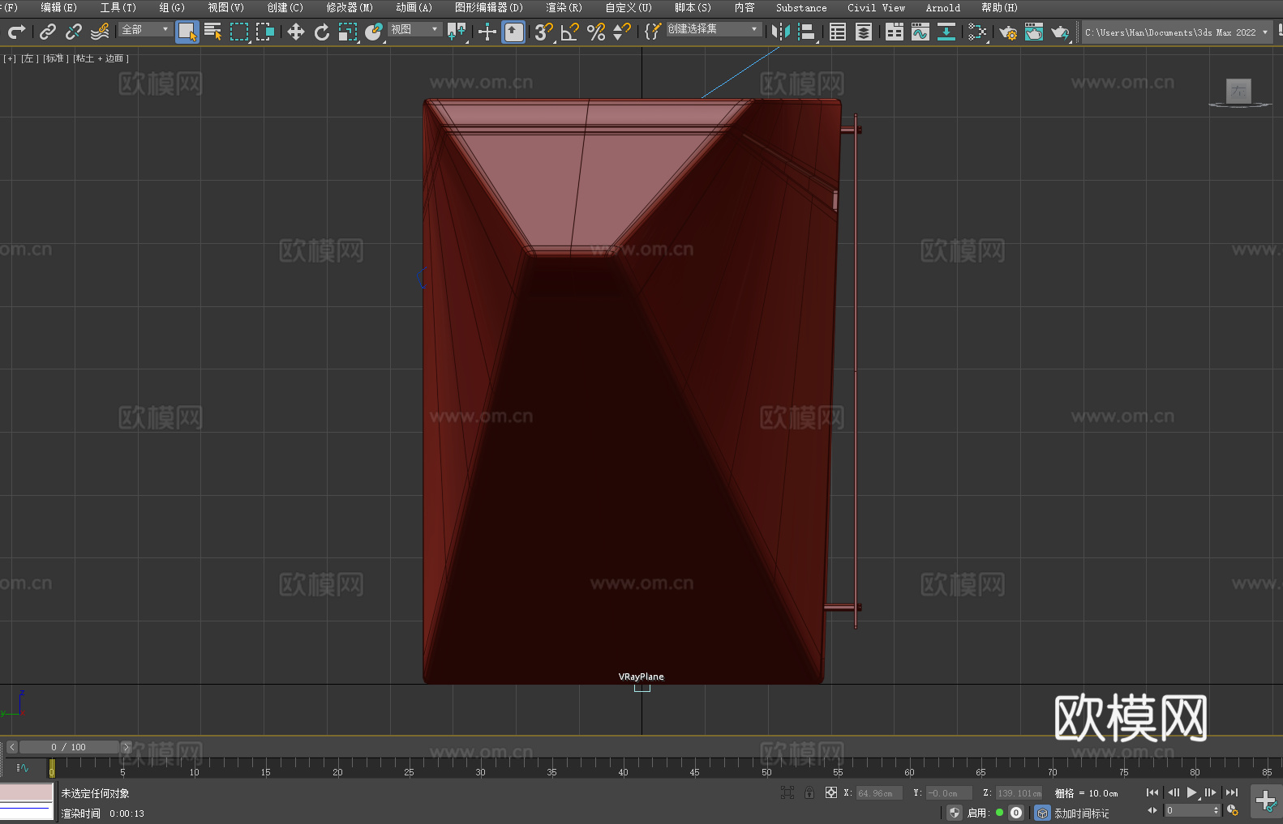
Task: Open the Rendered Frame Window
Action: (1034, 32)
